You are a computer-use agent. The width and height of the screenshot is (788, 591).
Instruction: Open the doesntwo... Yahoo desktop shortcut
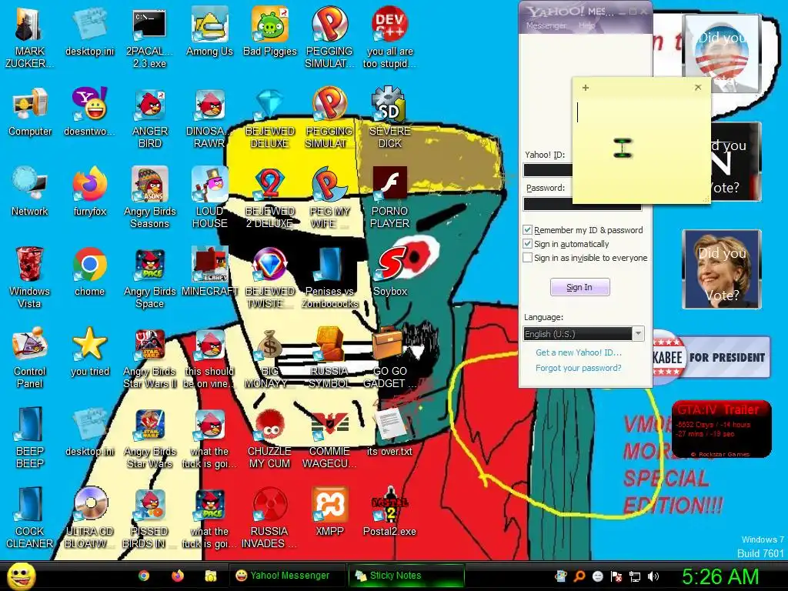pyautogui.click(x=89, y=112)
